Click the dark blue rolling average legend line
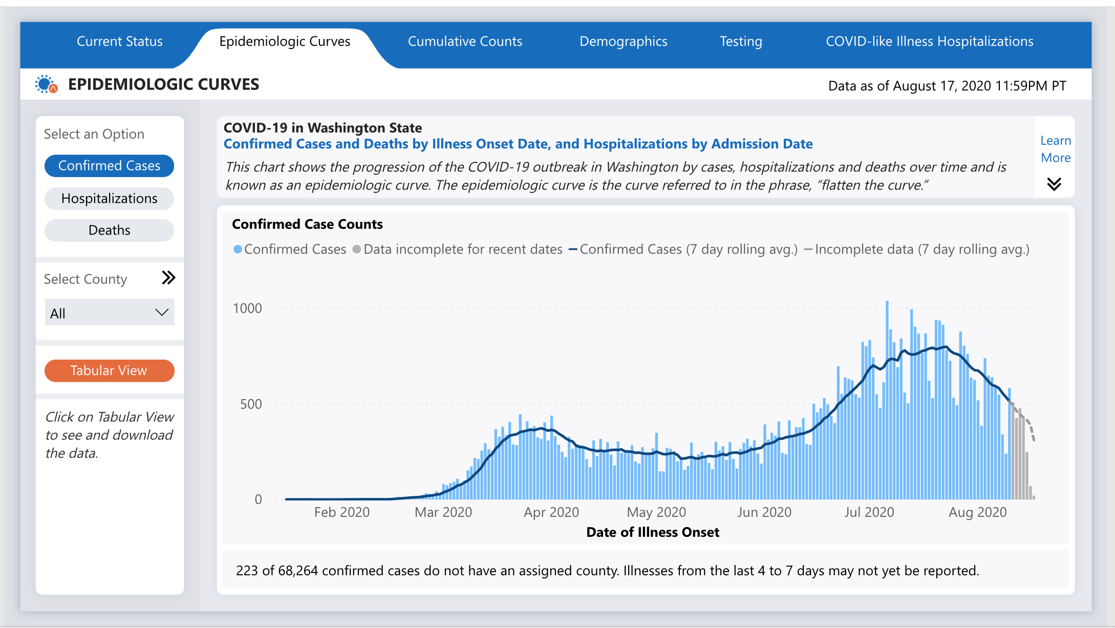The image size is (1115, 628). point(573,249)
